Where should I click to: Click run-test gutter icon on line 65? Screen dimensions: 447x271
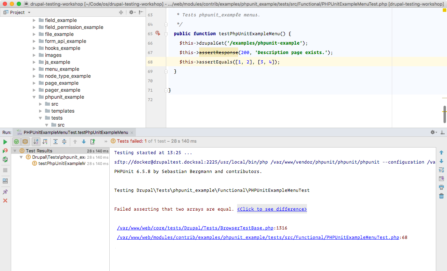(157, 33)
